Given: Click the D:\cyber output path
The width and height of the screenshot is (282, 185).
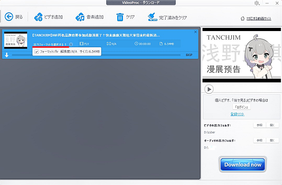Looking at the screenshot, I should (210, 133).
